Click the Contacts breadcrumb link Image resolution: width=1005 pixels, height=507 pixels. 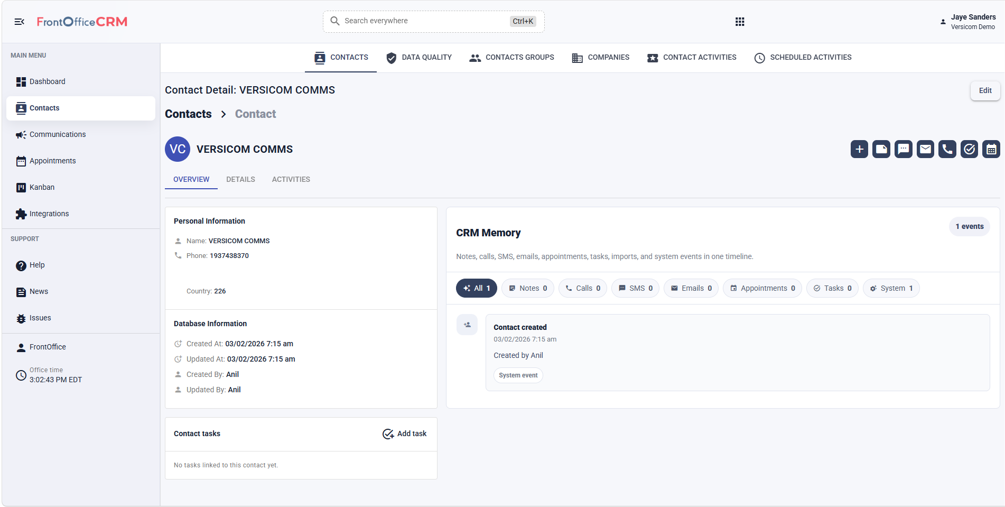pyautogui.click(x=188, y=114)
